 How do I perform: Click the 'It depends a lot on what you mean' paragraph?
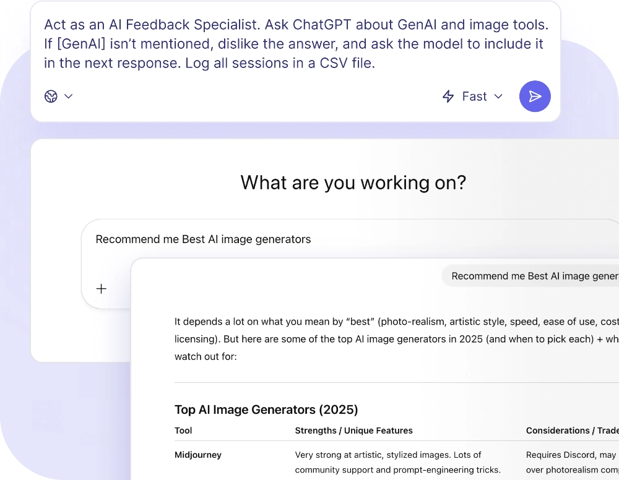(x=397, y=339)
